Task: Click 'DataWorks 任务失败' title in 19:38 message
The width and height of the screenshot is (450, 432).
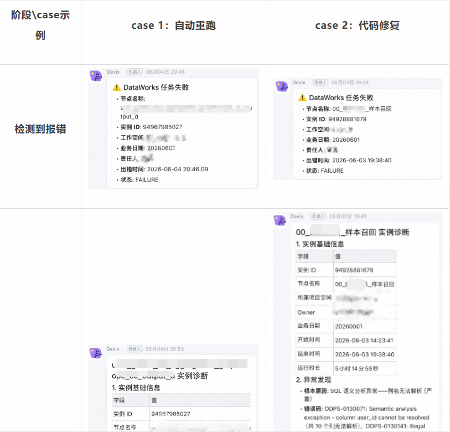Action: (341, 97)
